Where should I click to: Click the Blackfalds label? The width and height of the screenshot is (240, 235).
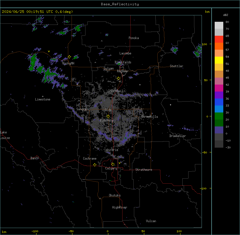(123, 62)
